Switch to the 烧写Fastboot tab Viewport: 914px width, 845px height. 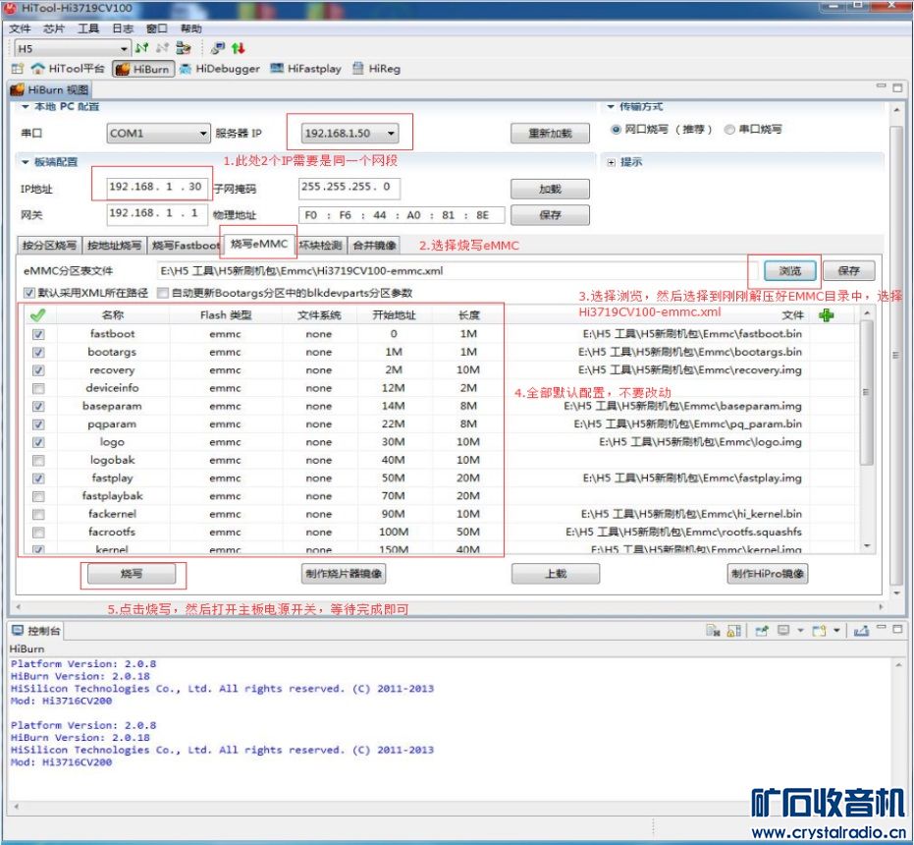point(185,246)
